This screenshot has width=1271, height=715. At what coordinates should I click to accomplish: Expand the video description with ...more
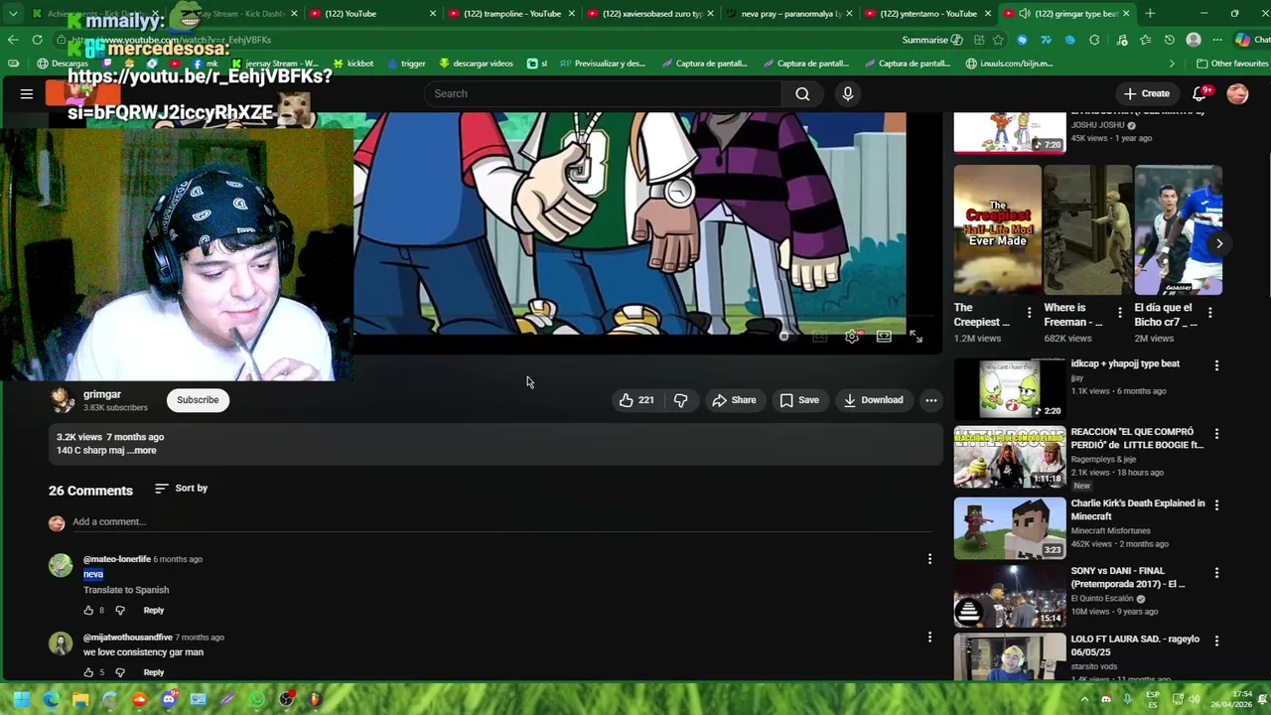(141, 451)
